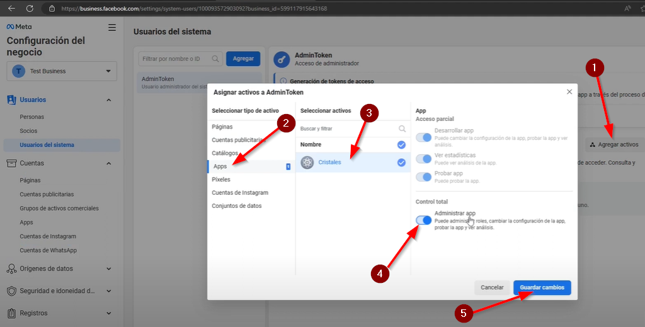Collapse the Cuentas section chevron
The height and width of the screenshot is (327, 645).
108,163
